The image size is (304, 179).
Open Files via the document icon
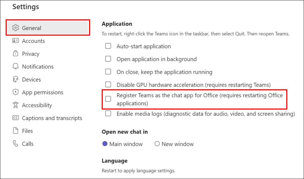(15, 131)
